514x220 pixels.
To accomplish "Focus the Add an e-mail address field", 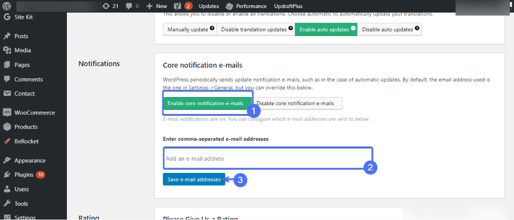I will [x=268, y=158].
